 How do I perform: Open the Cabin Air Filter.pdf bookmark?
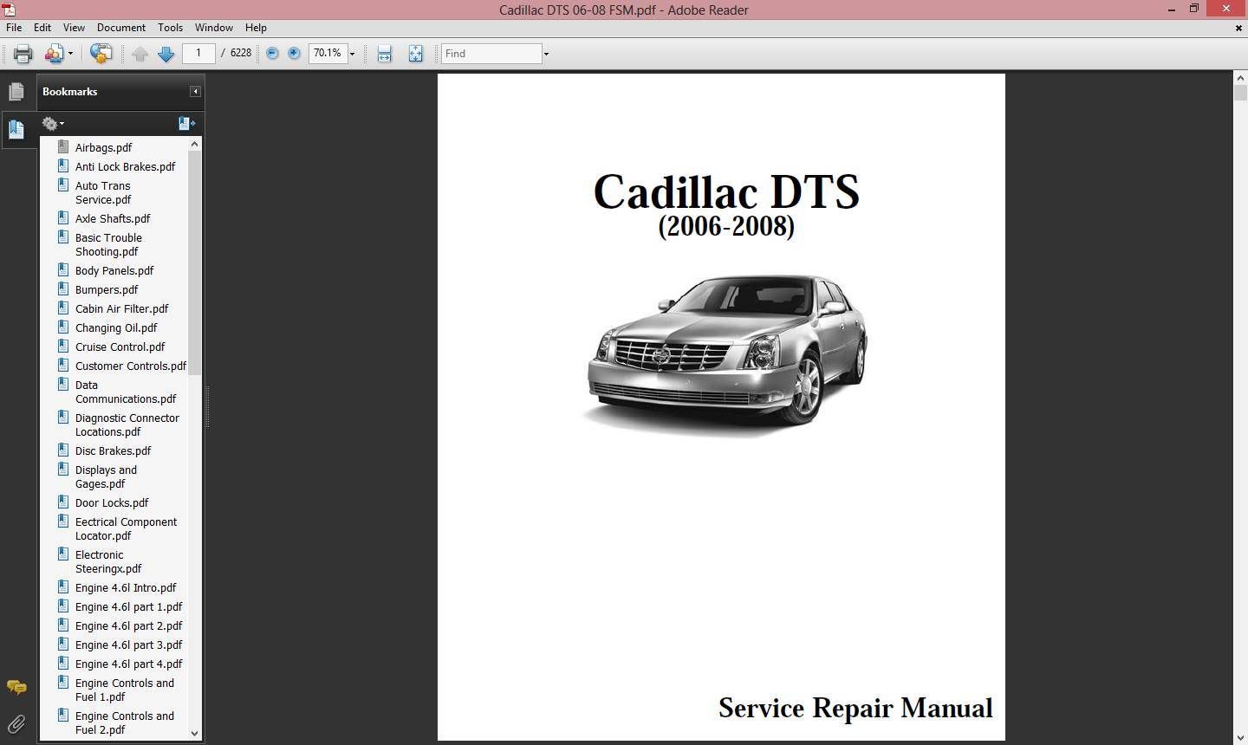121,308
